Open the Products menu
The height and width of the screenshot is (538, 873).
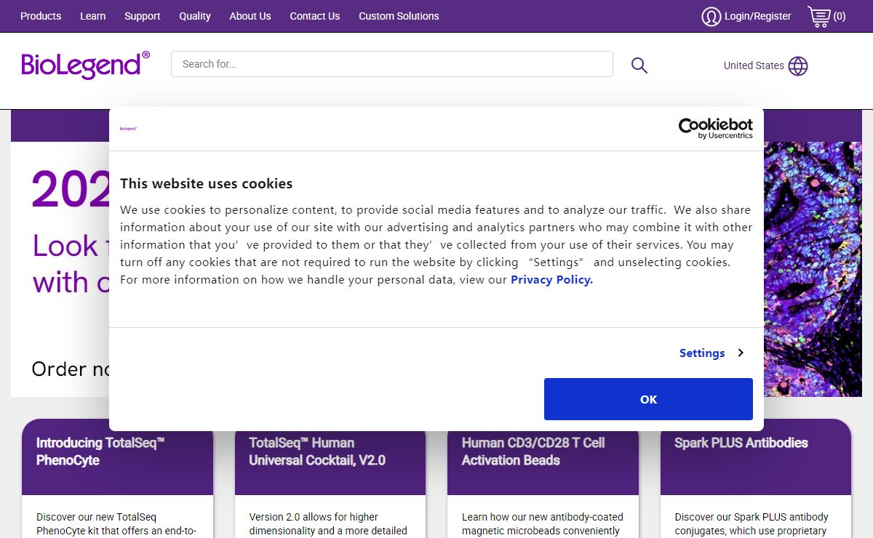(41, 16)
